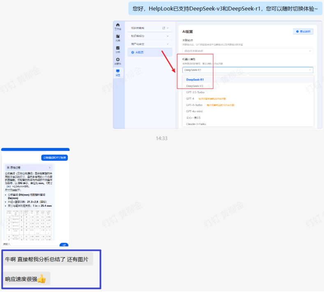This screenshot has width=324, height=292.
Task: Click the 14:33 timestamp
Action: click(x=162, y=139)
